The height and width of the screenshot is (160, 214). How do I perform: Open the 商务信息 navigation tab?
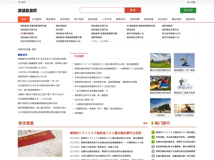(93, 19)
